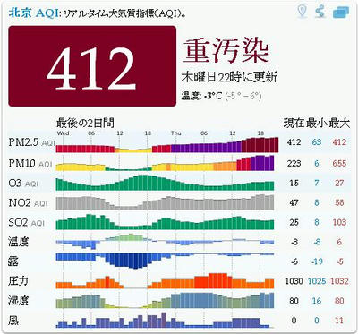Click the 風 wind row label

13,321
